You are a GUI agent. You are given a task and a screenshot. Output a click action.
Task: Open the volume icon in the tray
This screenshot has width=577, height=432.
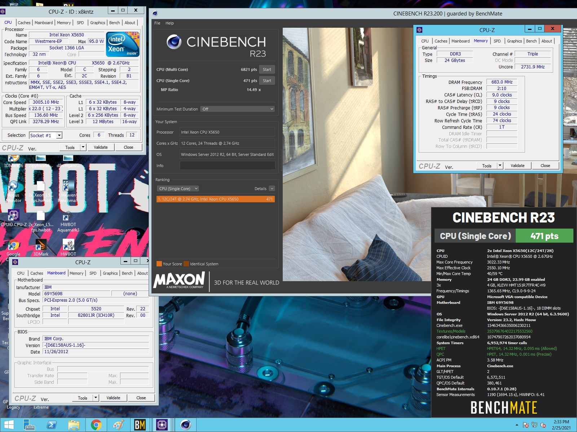tap(543, 425)
